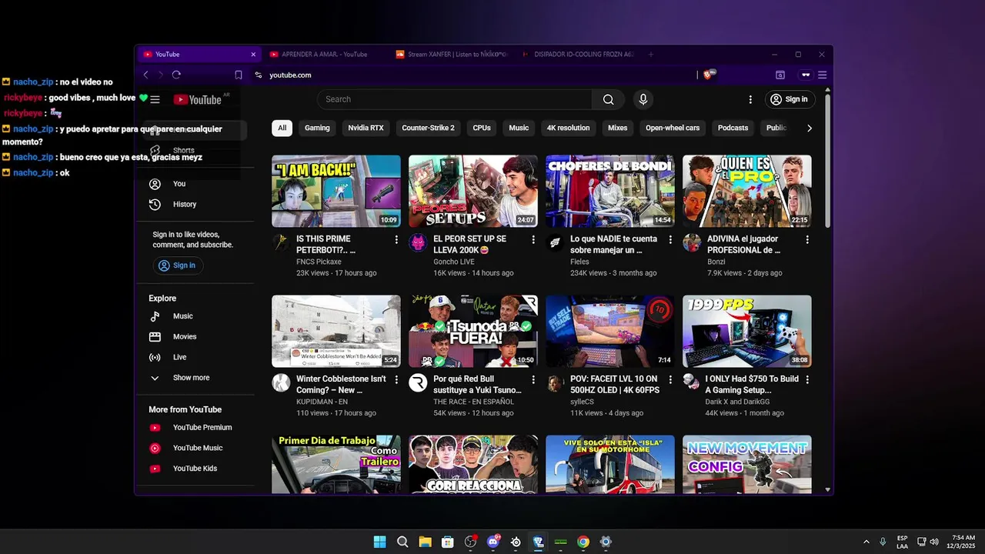The width and height of the screenshot is (985, 554).
Task: Open the Bonzi channel avatar
Action: 692,243
